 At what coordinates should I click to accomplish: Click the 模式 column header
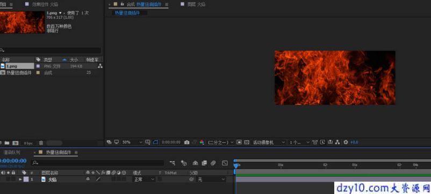[x=137, y=173]
